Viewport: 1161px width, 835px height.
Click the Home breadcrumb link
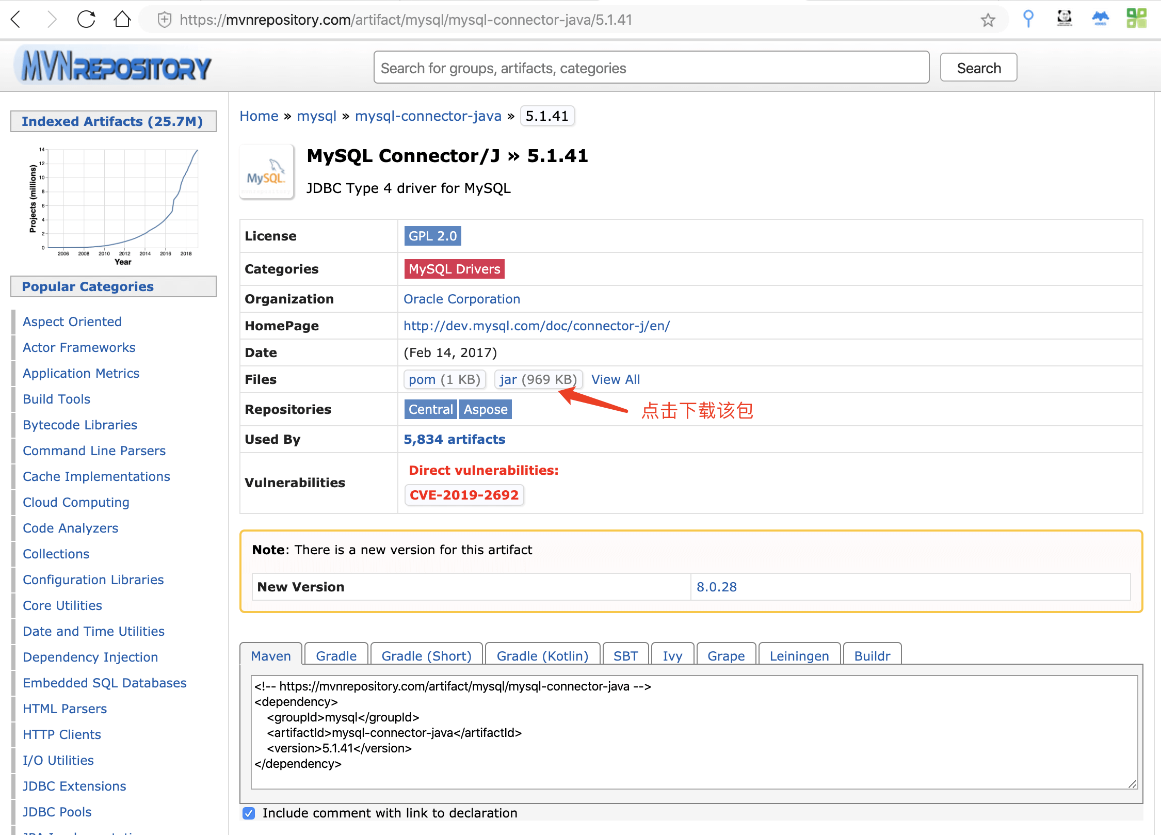coord(259,116)
